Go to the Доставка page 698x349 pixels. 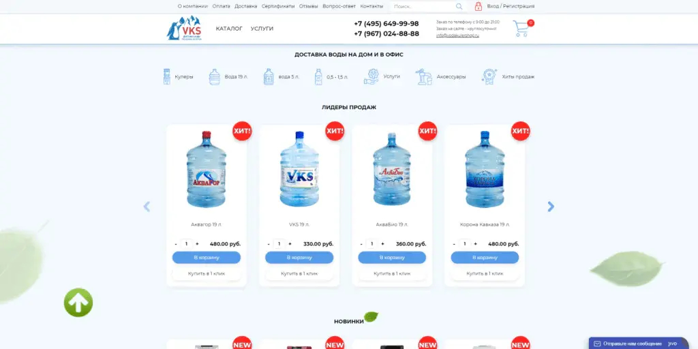point(245,6)
